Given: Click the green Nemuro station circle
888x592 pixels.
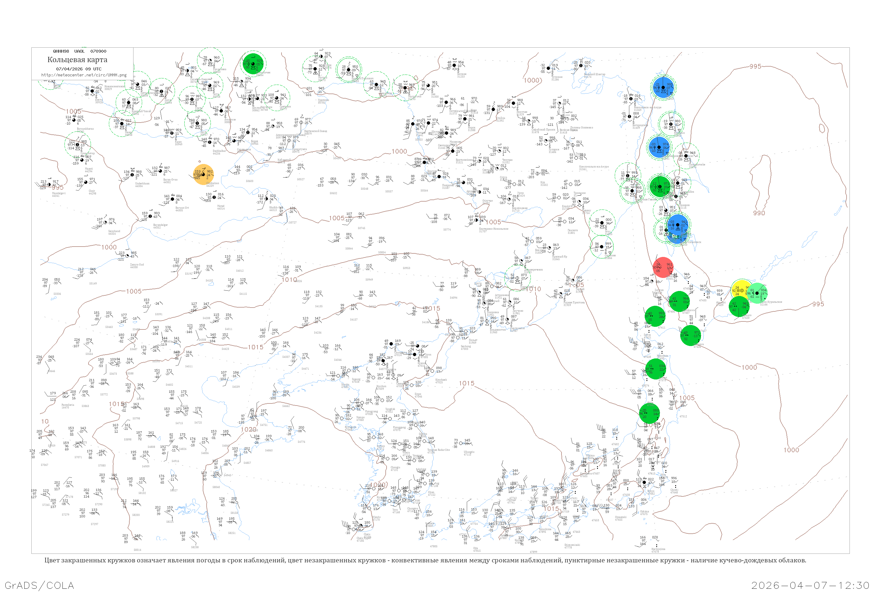Looking at the screenshot, I should (739, 306).
